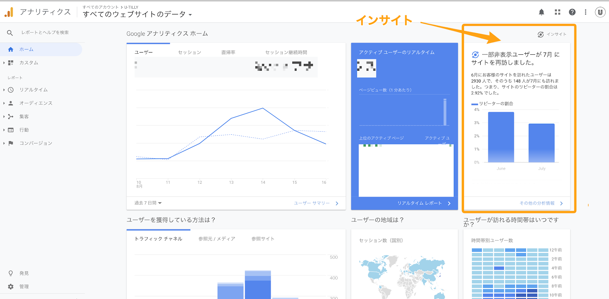Click the セッション数（国別）label
This screenshot has height=299, width=609.
click(x=381, y=240)
